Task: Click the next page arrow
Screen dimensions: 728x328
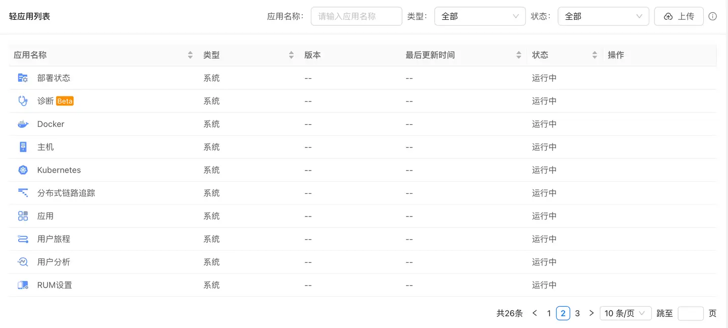Action: 591,313
